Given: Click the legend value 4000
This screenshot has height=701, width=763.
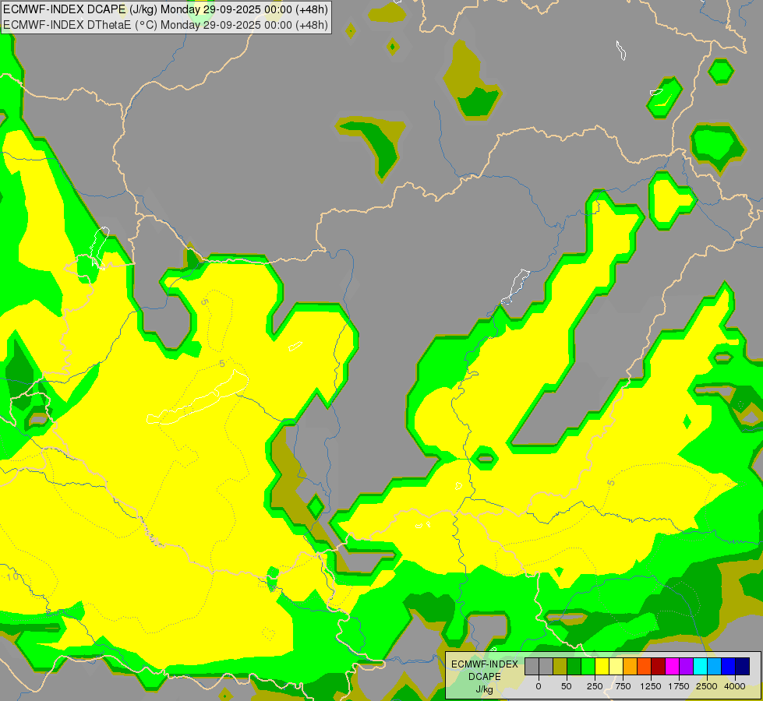Looking at the screenshot, I should 735,686.
